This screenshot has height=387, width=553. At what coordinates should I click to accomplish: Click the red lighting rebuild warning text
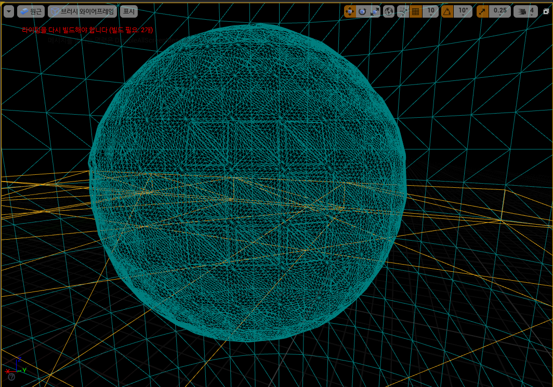point(87,30)
